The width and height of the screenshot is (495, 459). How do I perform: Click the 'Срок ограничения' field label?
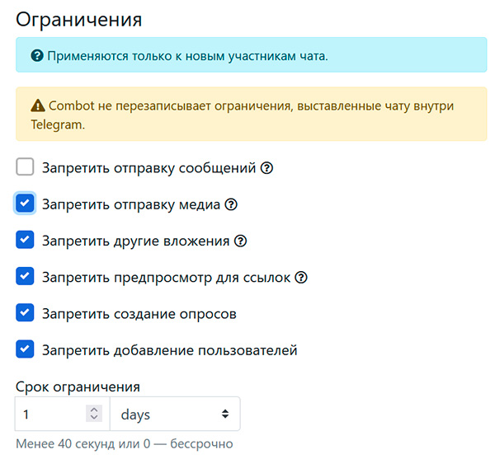[78, 386]
